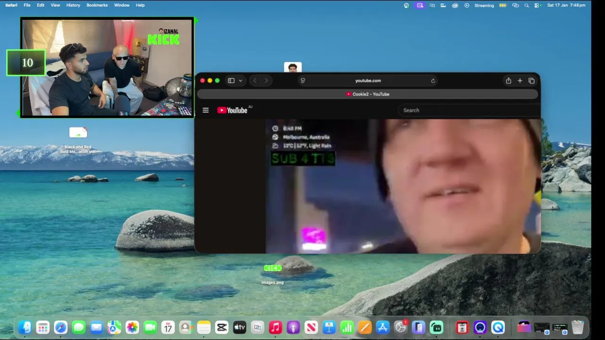Click the YouTube logo in Safari
The width and height of the screenshot is (605, 340).
click(x=232, y=110)
